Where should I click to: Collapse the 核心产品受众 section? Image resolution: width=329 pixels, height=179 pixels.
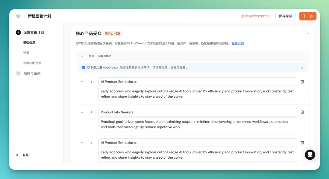tap(308, 33)
